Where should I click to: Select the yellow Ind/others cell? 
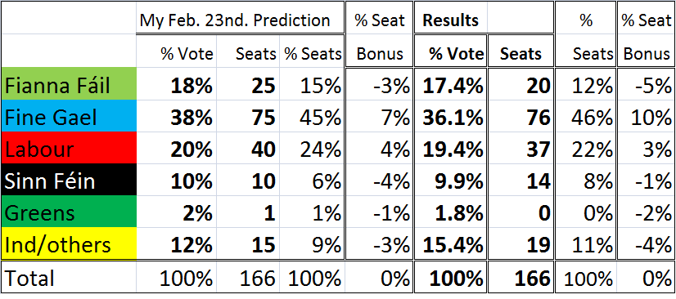(69, 243)
